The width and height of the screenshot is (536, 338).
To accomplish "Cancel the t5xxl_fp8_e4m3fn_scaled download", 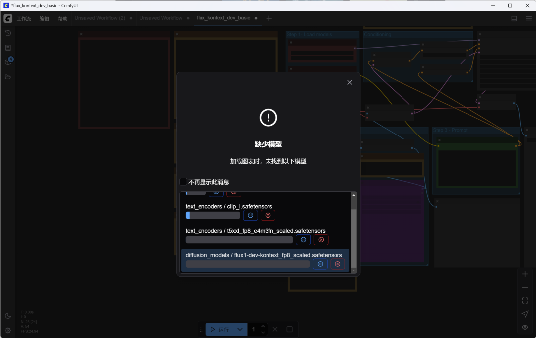I will pyautogui.click(x=321, y=240).
